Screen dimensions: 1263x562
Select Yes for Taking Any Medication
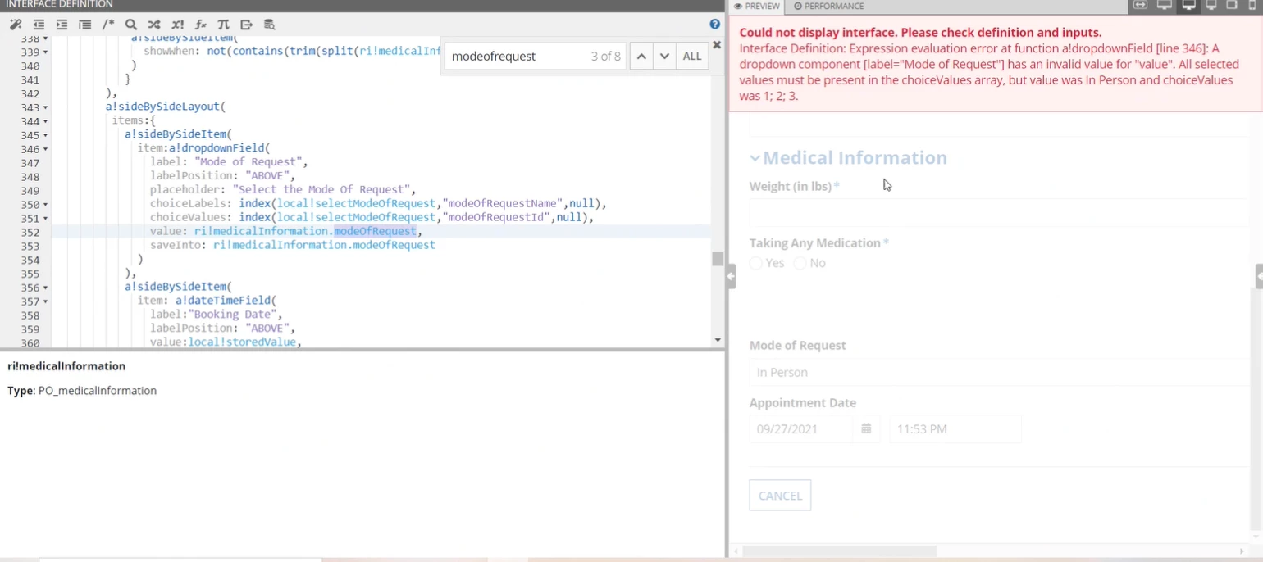coord(756,263)
